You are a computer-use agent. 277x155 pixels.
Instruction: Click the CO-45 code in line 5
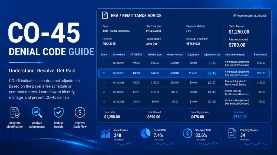click(x=212, y=102)
